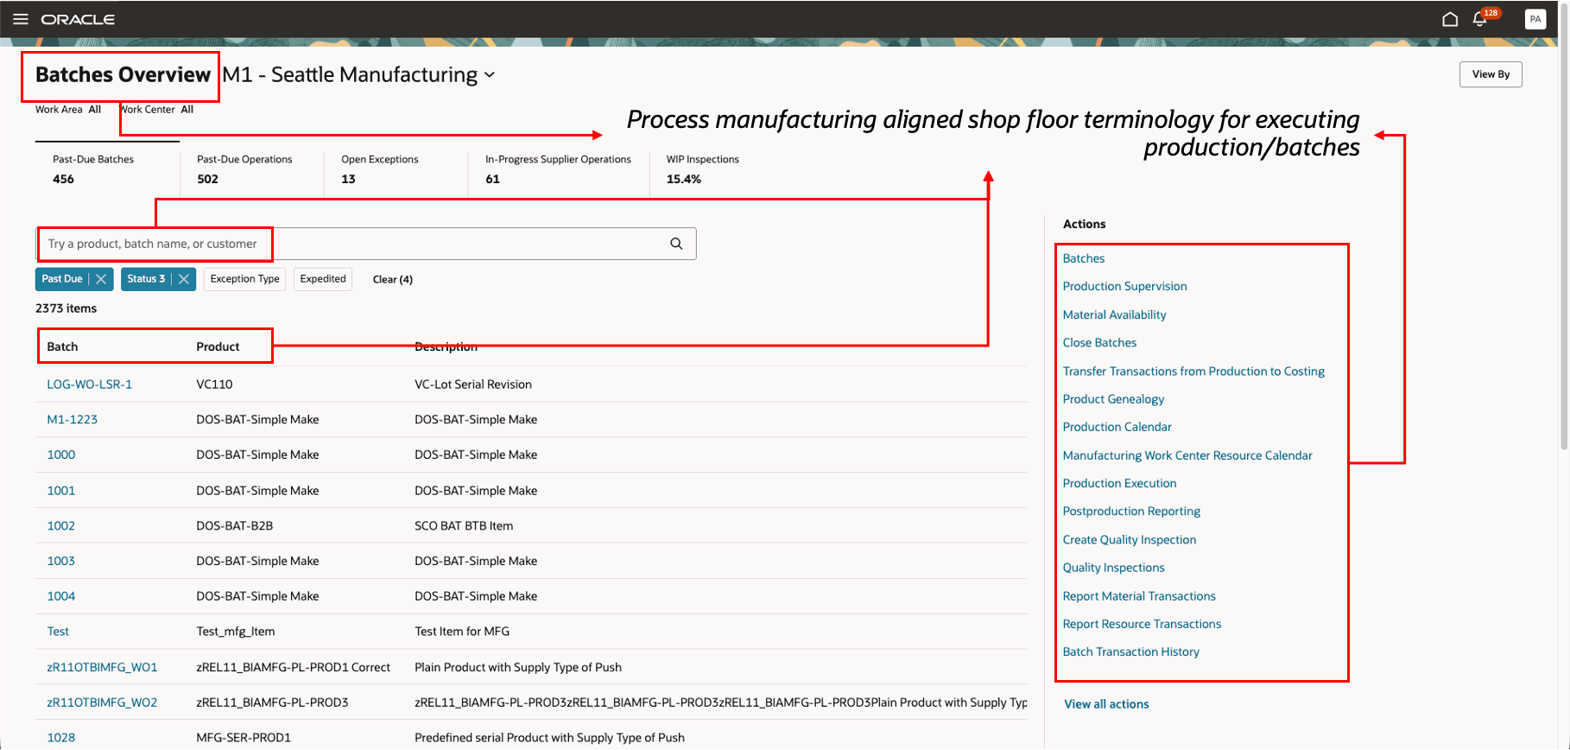The width and height of the screenshot is (1570, 750).
Task: Click the Status 3 filter chip
Action: [x=146, y=279]
